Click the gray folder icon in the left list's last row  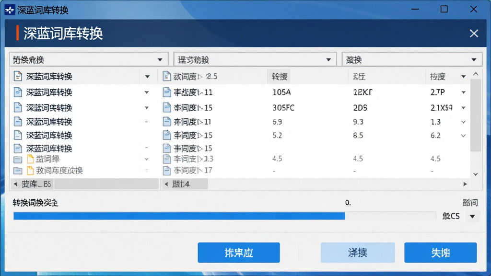(x=18, y=171)
